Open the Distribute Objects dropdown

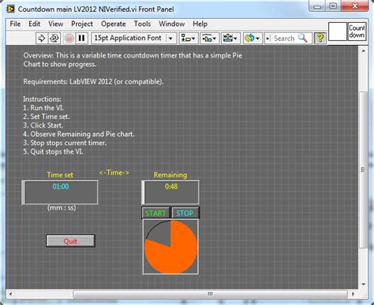click(209, 39)
